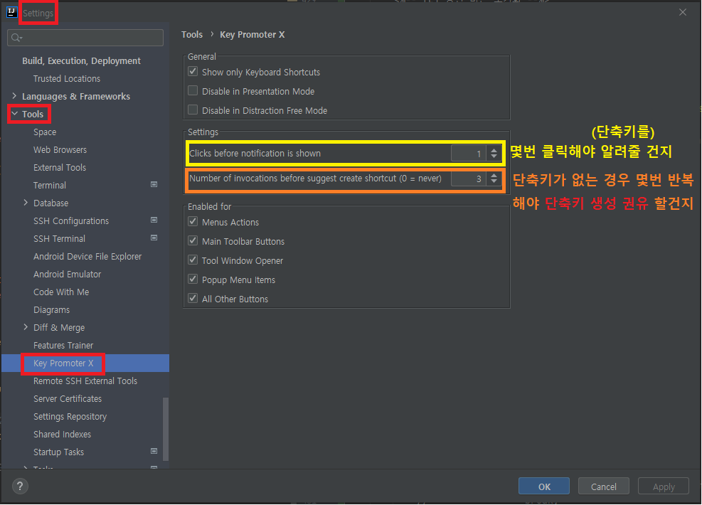Expand the Diff & Merge node chevron
Viewport: 702px width, 505px height.
tap(26, 327)
